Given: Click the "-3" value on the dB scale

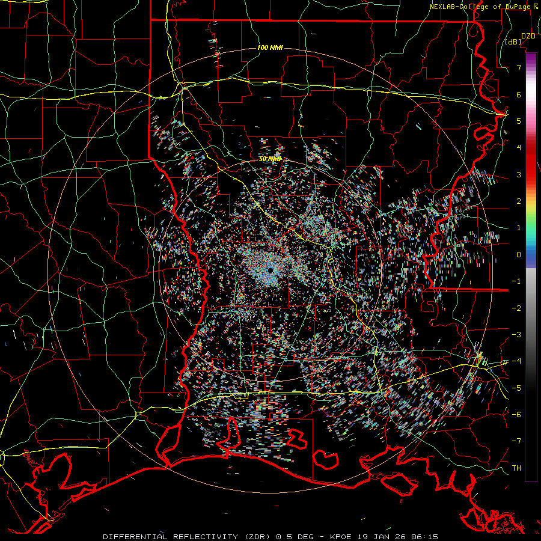Looking at the screenshot, I should point(516,334).
